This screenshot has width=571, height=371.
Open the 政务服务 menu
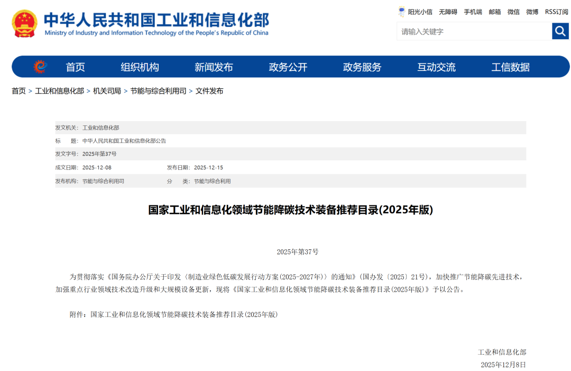click(x=362, y=67)
